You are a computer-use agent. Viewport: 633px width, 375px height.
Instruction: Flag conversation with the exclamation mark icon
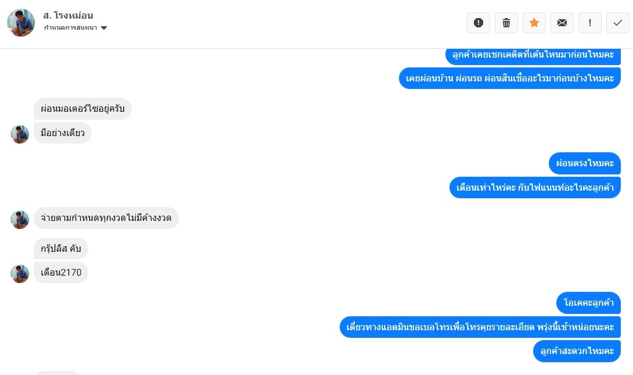point(590,23)
